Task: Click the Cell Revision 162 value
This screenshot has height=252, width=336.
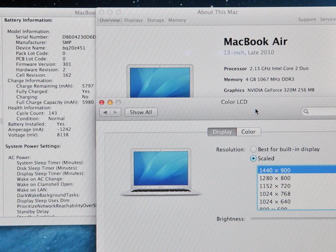Action: 67,75
